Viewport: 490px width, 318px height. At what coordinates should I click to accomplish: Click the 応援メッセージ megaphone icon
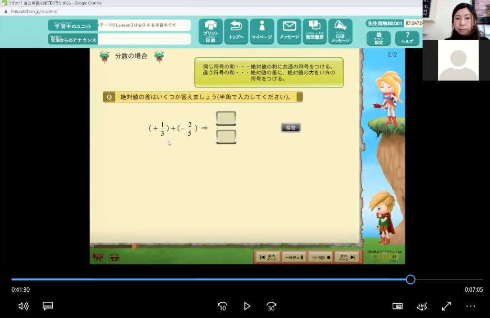click(x=340, y=32)
